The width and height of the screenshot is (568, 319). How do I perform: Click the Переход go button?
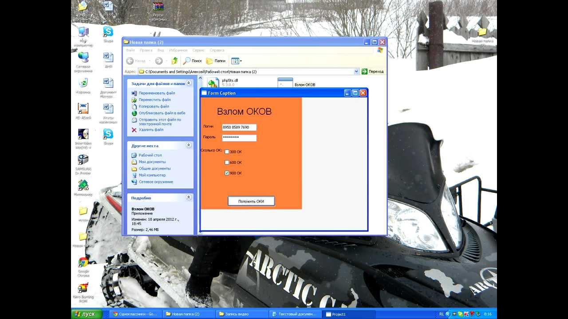(x=372, y=71)
